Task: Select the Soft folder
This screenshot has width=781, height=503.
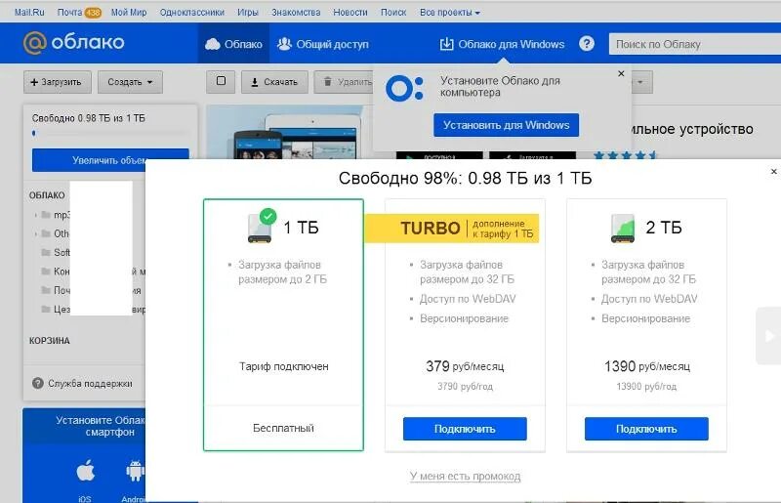Action: point(56,252)
